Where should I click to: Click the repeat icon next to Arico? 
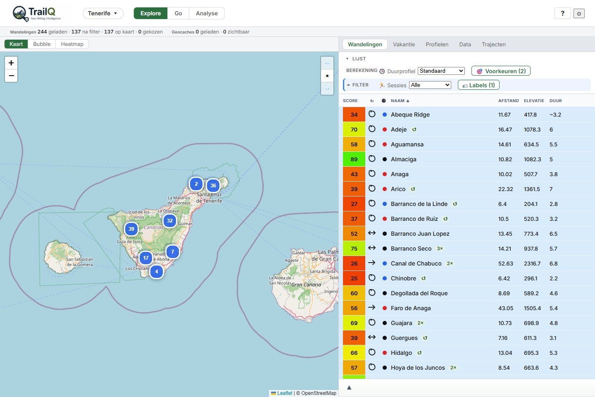pyautogui.click(x=413, y=189)
